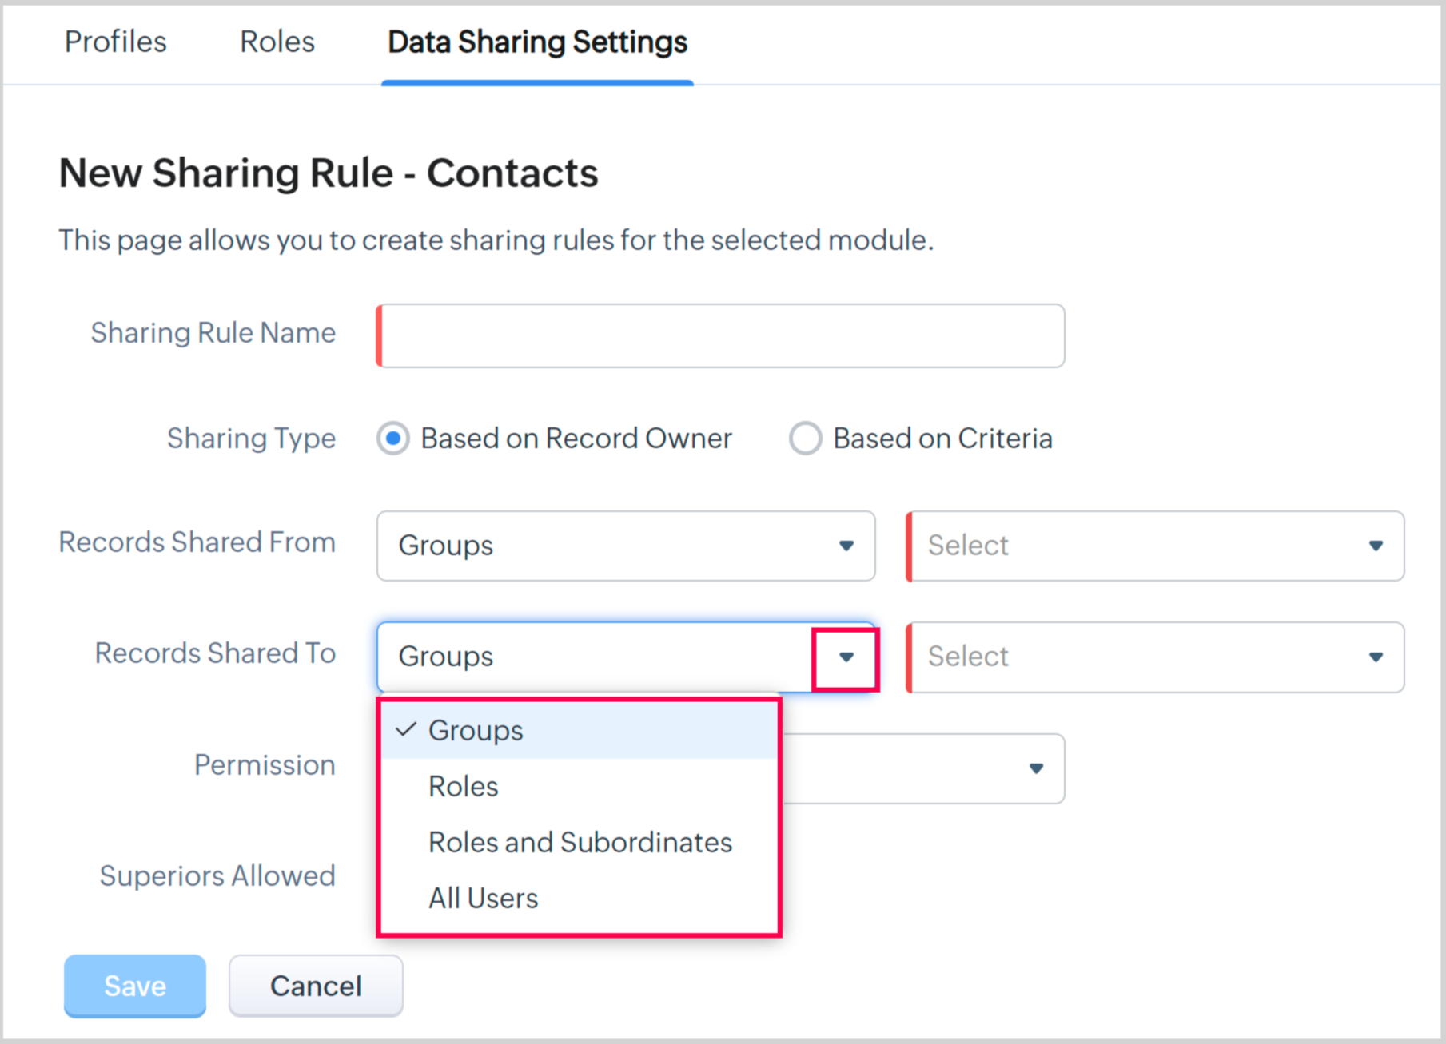The width and height of the screenshot is (1446, 1044).
Task: Open the Records Shared From Groups field
Action: tap(607, 546)
